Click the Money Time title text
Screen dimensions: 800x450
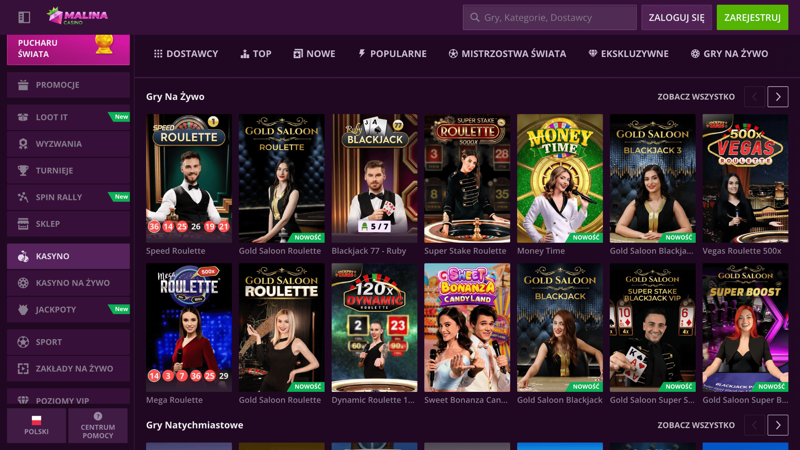pyautogui.click(x=541, y=251)
